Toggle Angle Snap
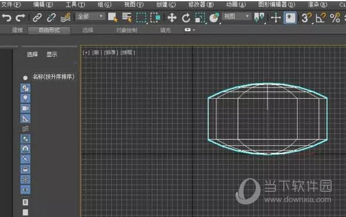Viewport: 346px width, 217px height. (321, 18)
